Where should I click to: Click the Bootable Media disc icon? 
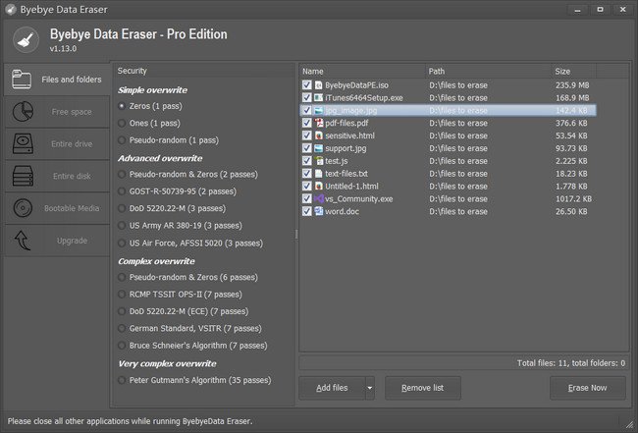click(23, 208)
